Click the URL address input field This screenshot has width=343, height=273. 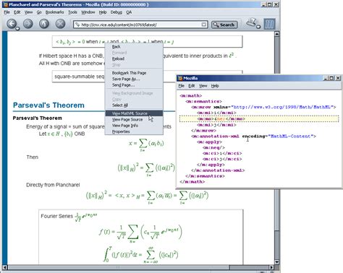[x=140, y=25]
